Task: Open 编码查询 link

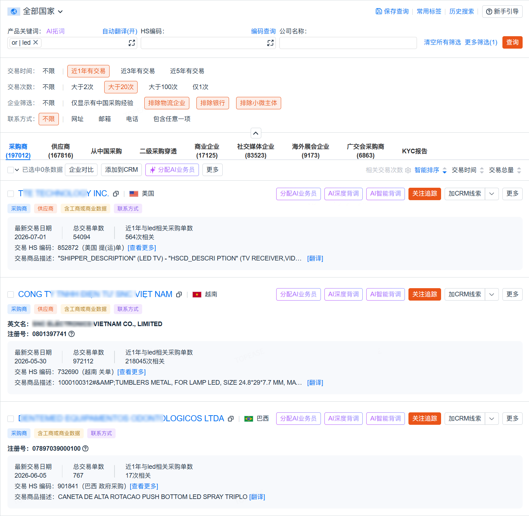Action: pos(263,31)
